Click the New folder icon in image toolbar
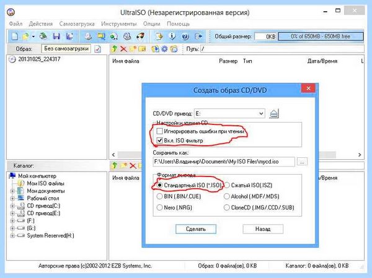The height and width of the screenshot is (278, 372). point(133,49)
